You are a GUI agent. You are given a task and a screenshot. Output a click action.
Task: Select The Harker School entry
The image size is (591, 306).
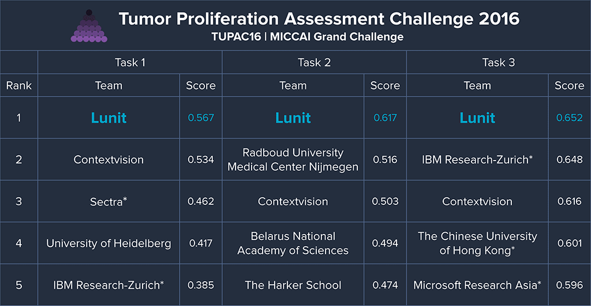(x=293, y=285)
